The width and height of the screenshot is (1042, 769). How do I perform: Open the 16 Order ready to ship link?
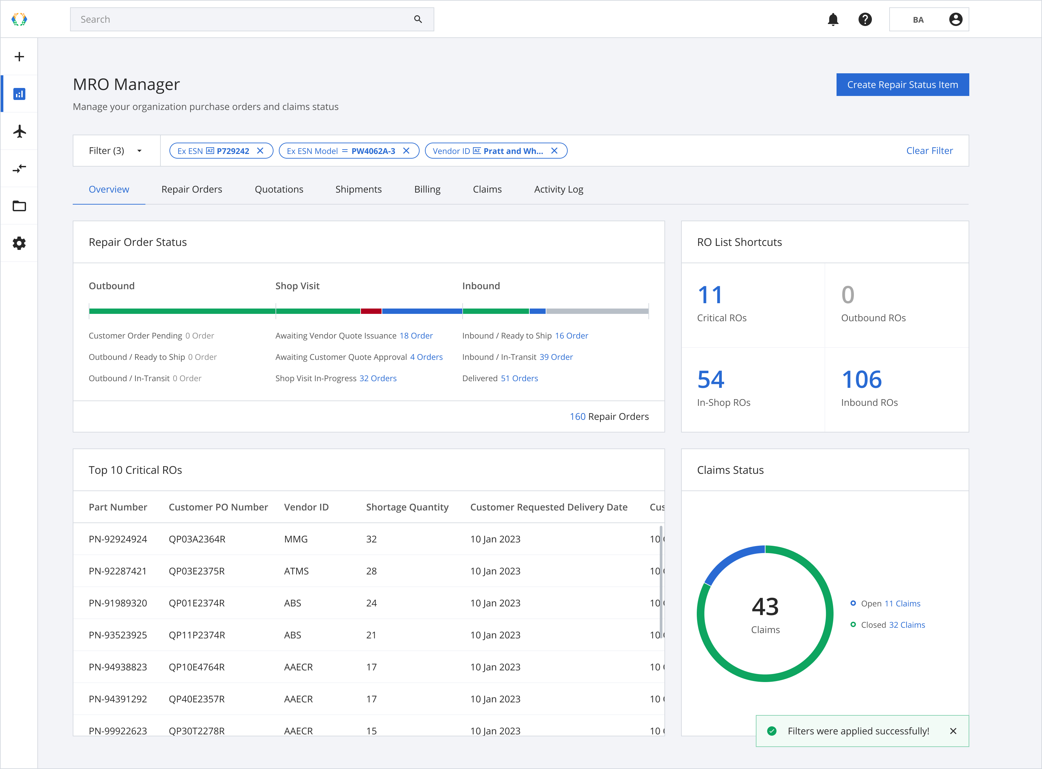click(x=571, y=336)
